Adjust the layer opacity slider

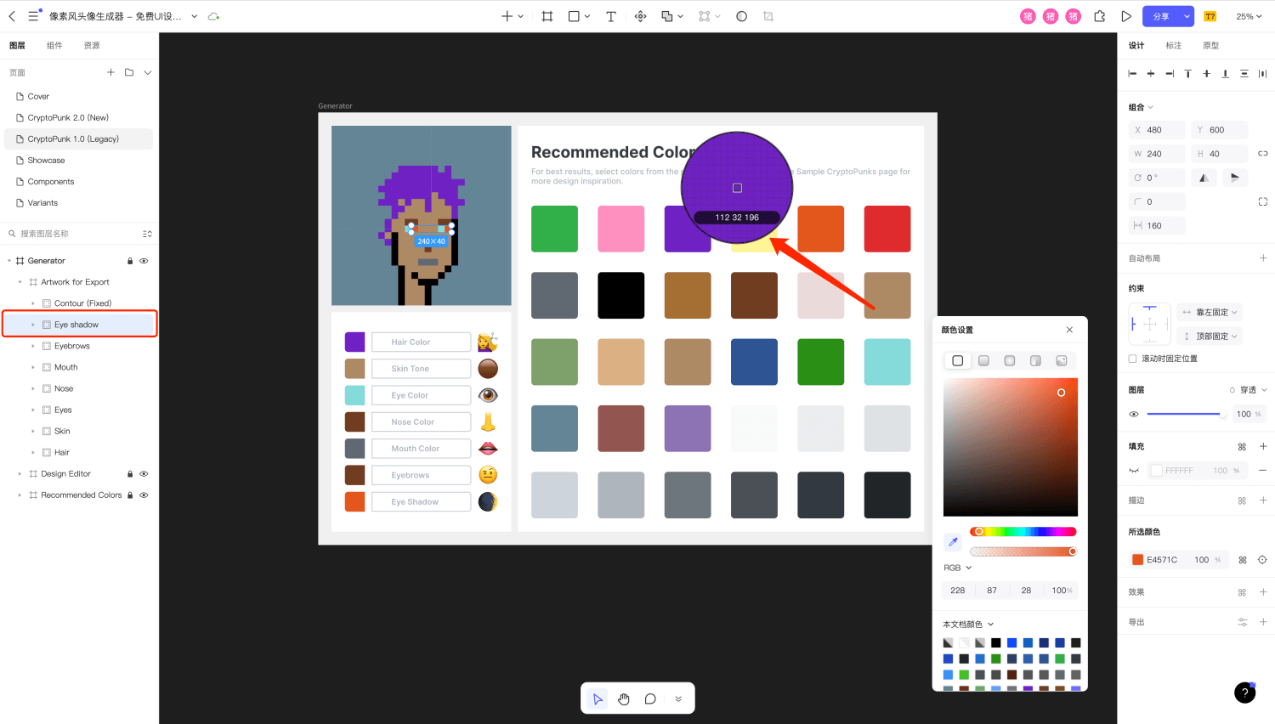[x=1187, y=414]
